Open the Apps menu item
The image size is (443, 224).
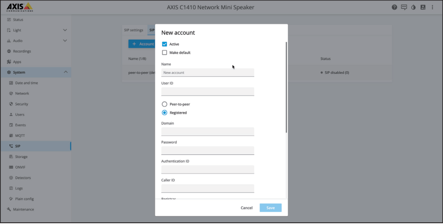pos(36,62)
